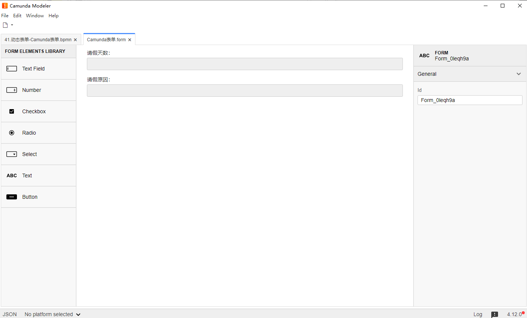Image resolution: width=527 pixels, height=318 pixels.
Task: Click the 请假原因: label
Action: [x=99, y=79]
